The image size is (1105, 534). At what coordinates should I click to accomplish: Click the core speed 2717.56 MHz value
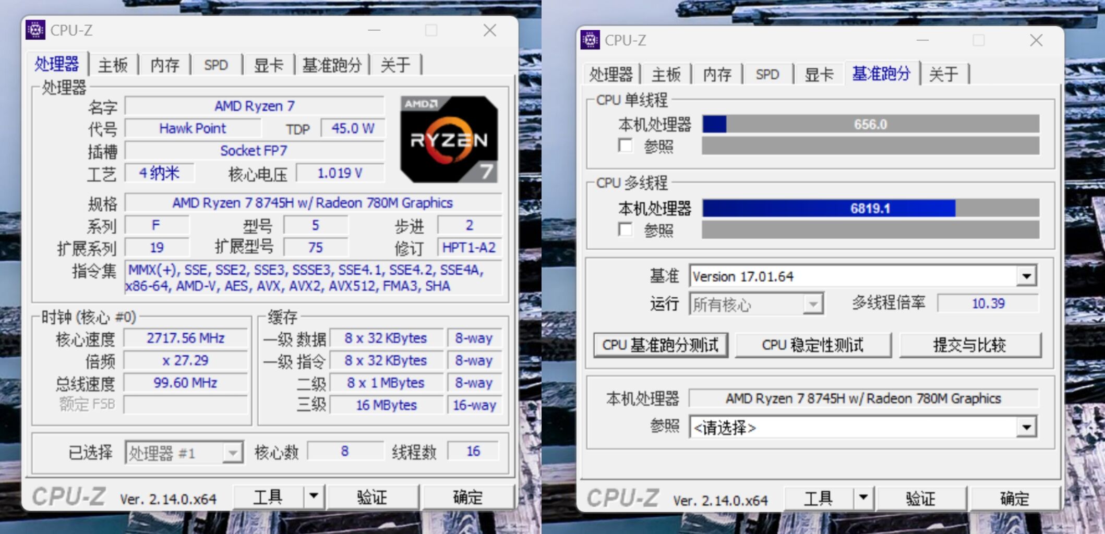point(185,338)
